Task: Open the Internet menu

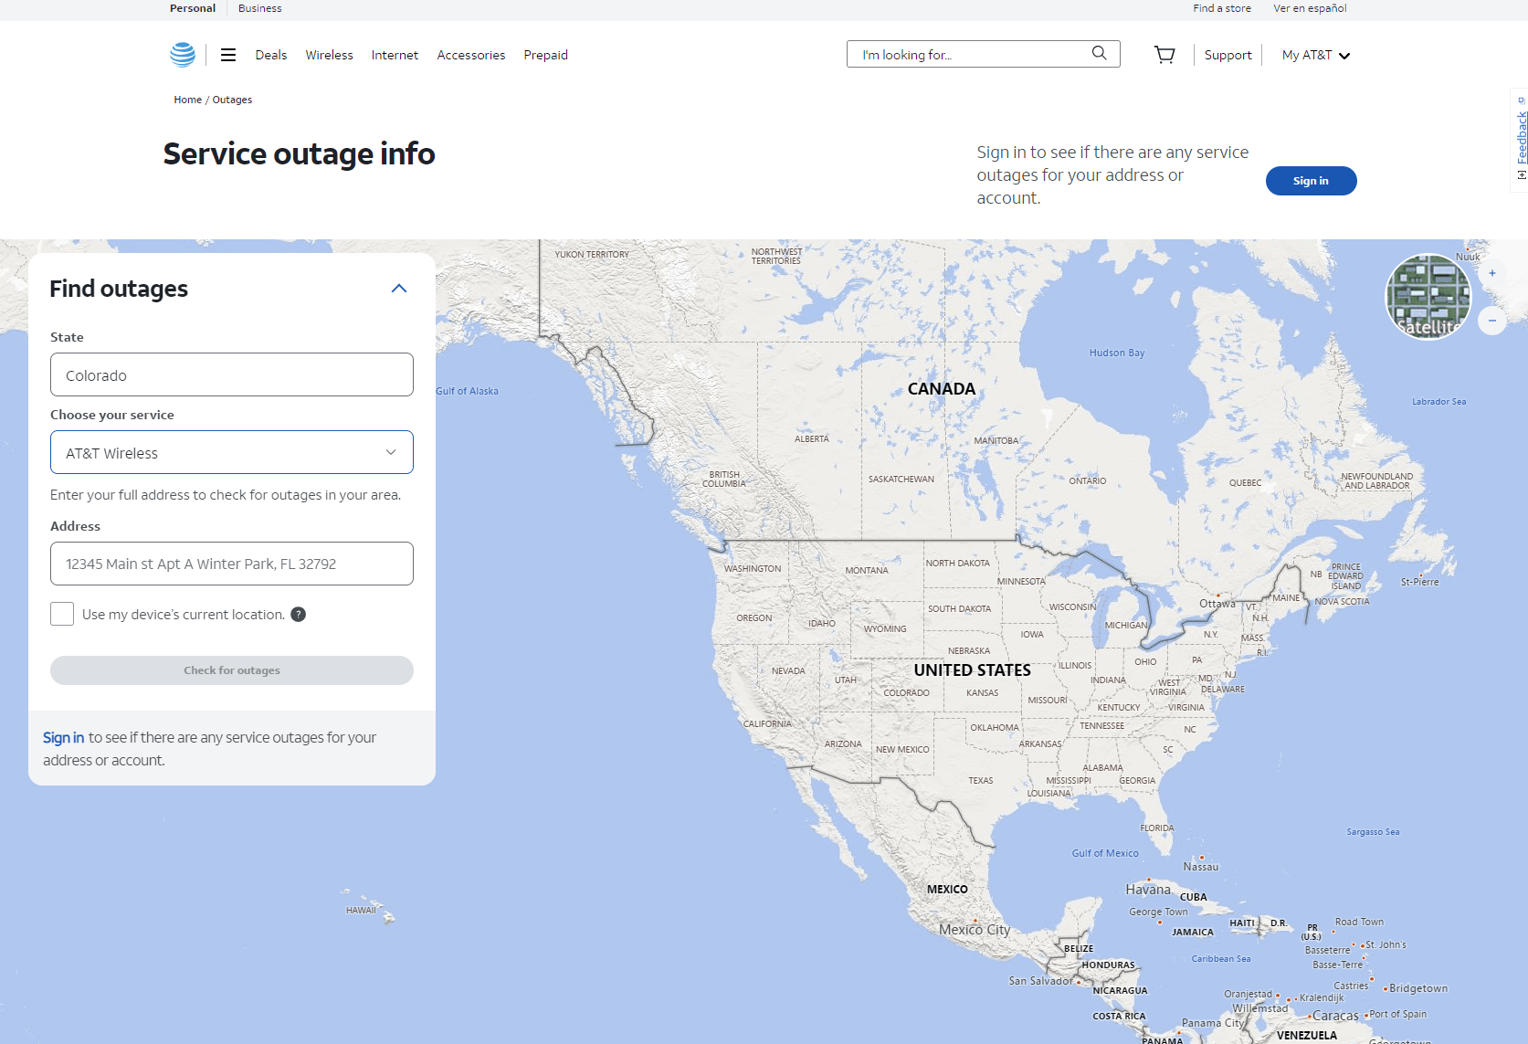Action: coord(395,55)
